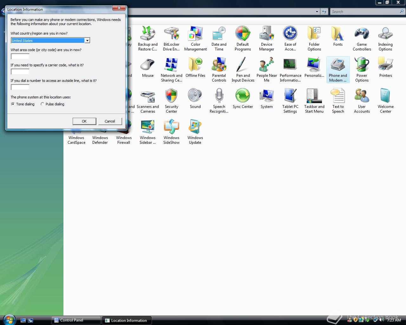Select Pulse dialing option
Screen dimensions: 406x325
[52, 104]
